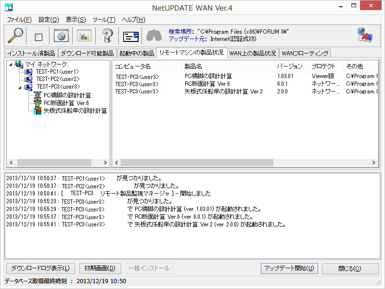Select TEST-PC1<user1> in the tree

click(x=58, y=72)
